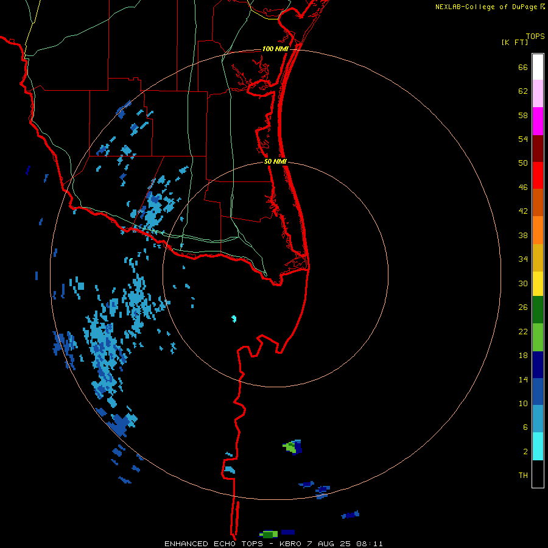Screen dimensions: 548x548
Task: Click the 100 NMI range ring label
Action: click(x=275, y=49)
